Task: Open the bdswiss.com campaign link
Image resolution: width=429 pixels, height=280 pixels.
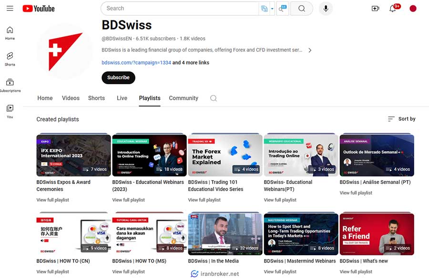Action: 136,62
